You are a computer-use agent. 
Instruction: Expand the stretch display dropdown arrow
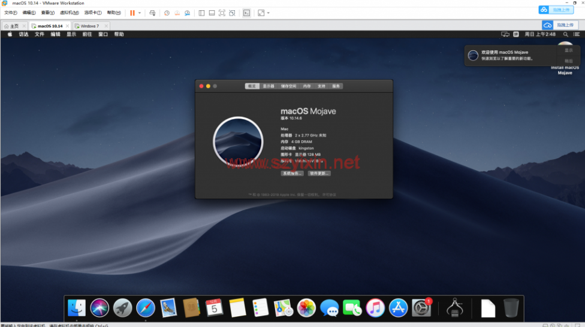pyautogui.click(x=269, y=13)
